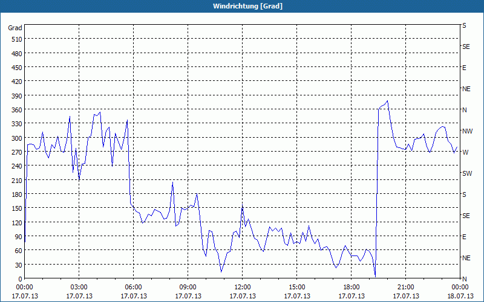Viewport: 484px width, 302px height.
Task: Select the 390 y-axis value
Action: coord(17,96)
